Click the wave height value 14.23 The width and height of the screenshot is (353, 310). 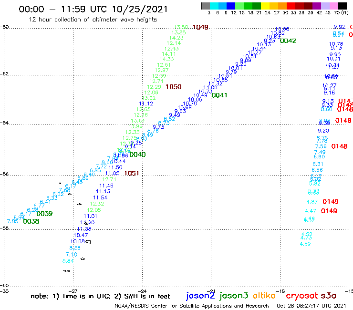click(176, 38)
